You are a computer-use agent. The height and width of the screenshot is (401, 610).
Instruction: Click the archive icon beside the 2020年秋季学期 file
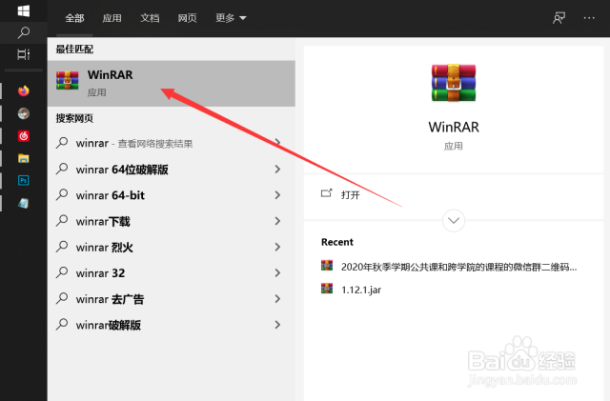[327, 266]
